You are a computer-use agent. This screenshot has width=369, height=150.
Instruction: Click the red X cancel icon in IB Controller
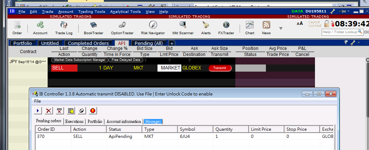coord(49,110)
